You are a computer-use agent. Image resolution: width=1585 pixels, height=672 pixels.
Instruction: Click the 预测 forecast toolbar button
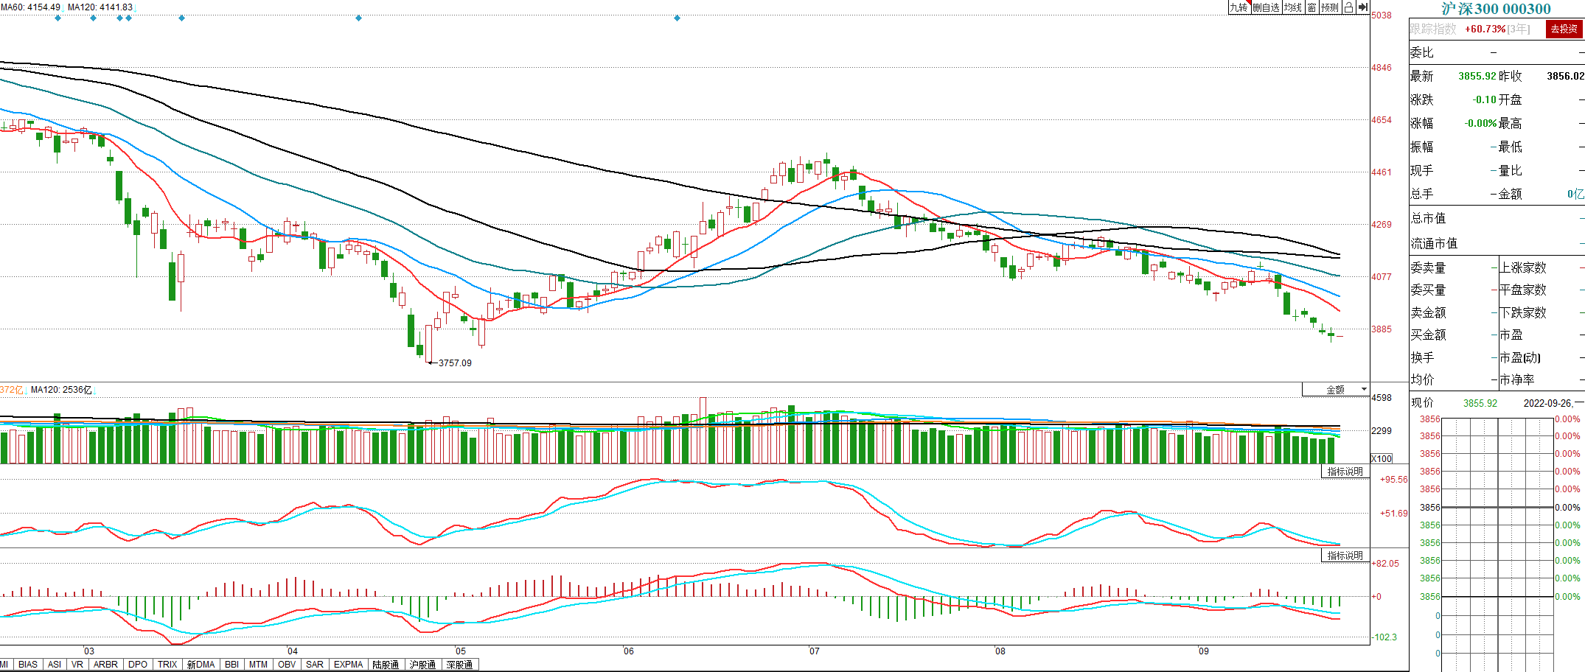click(1330, 7)
